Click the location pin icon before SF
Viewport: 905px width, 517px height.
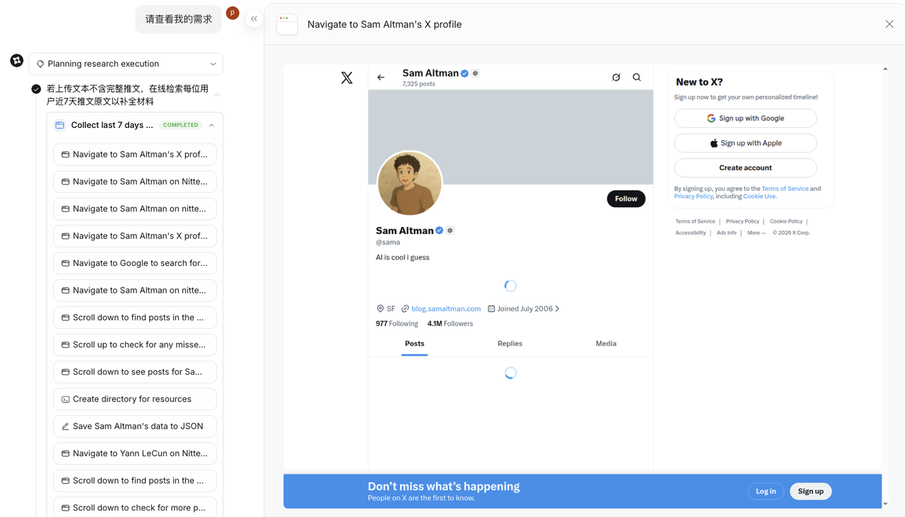(x=380, y=308)
